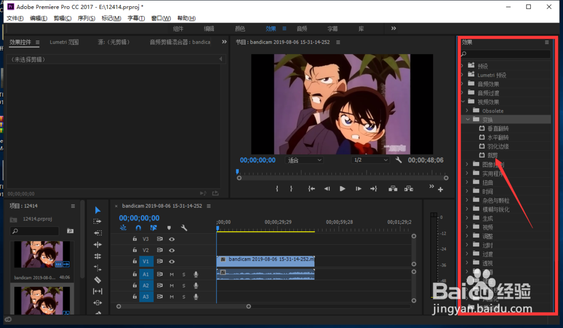This screenshot has width=563, height=328.
Task: Click Play in Program monitor
Action: tap(342, 189)
